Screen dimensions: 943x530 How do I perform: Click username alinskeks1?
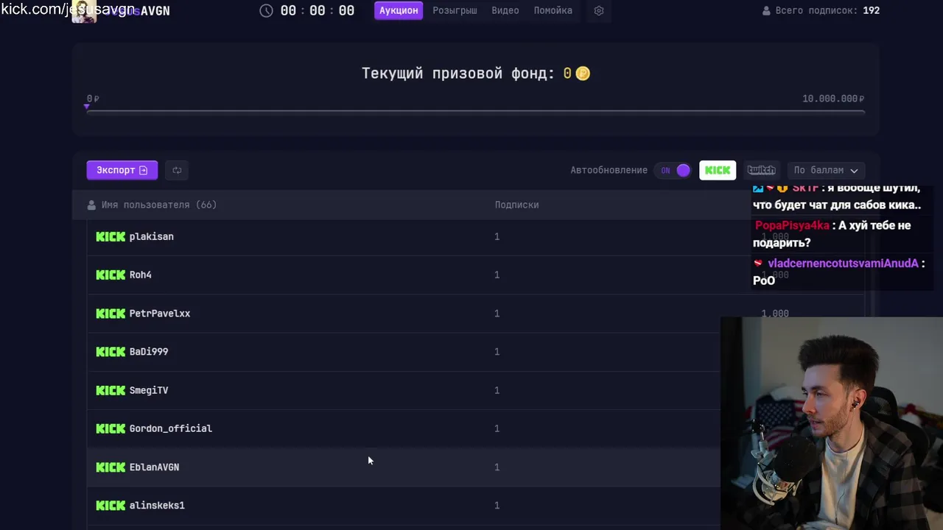click(x=157, y=505)
